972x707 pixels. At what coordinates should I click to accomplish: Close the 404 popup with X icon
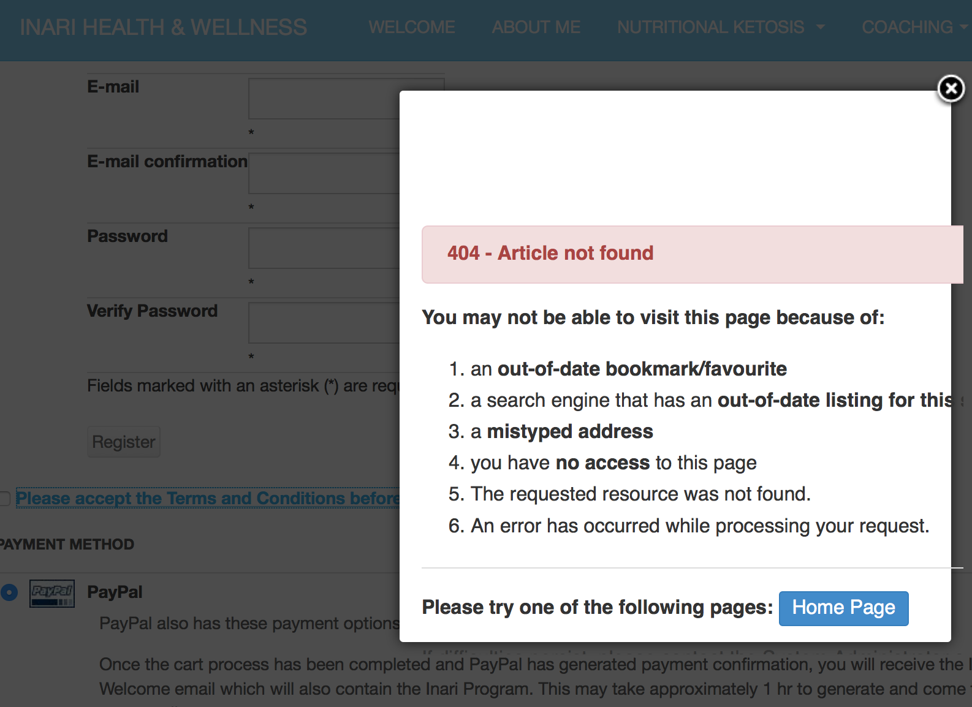coord(951,89)
